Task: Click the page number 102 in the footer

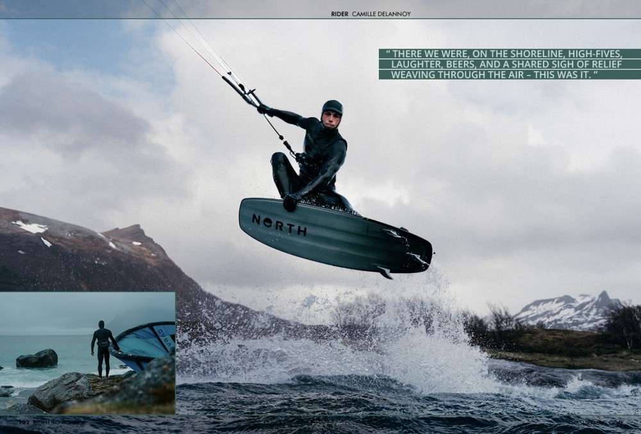Action: (24, 422)
